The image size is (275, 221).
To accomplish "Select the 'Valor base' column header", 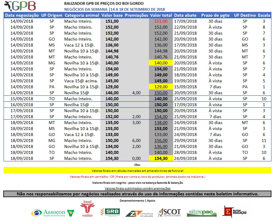I will coord(112,15).
